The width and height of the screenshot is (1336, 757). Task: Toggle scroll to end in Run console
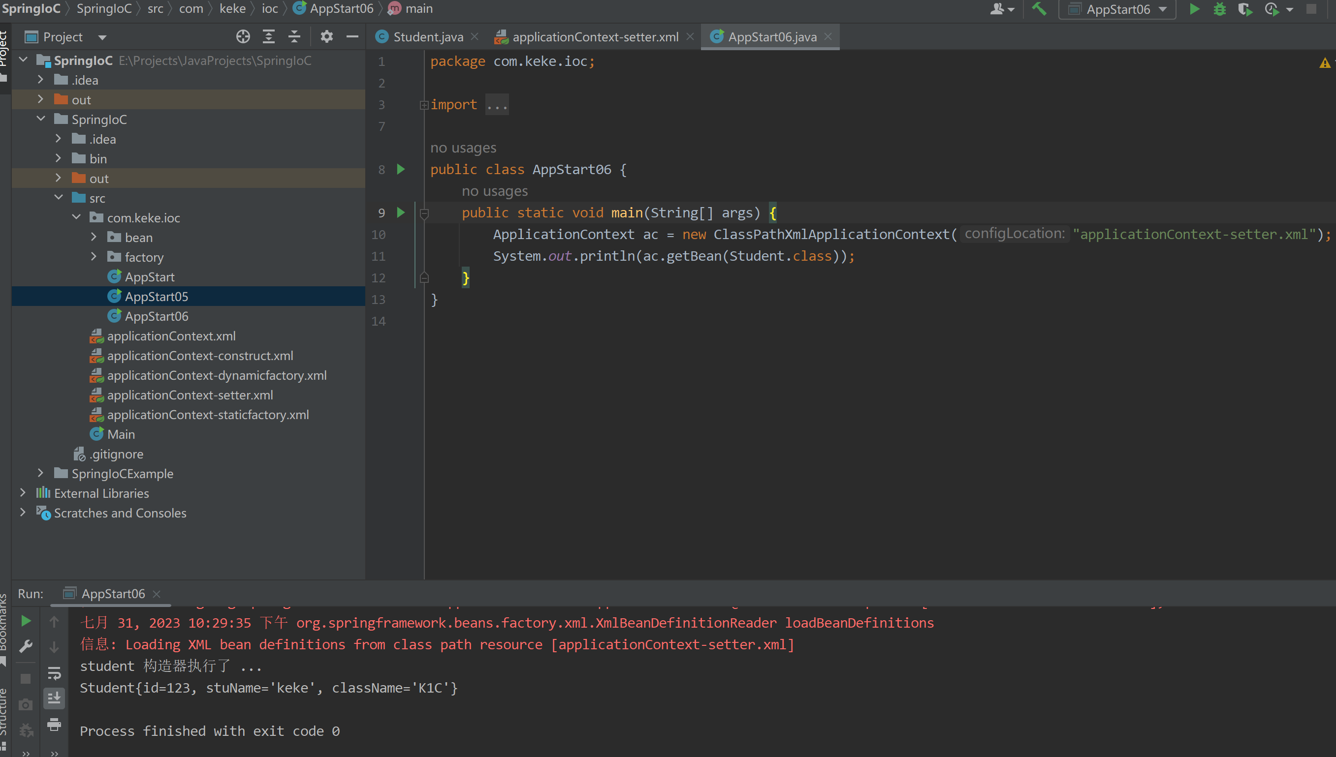click(x=54, y=698)
